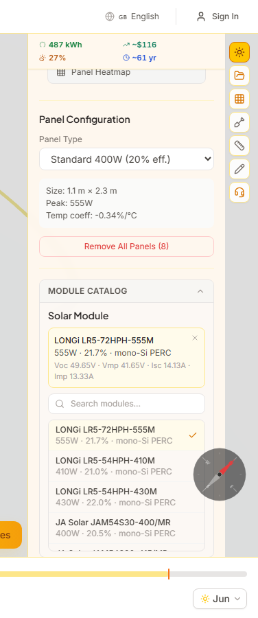Click the ~61 yr payback value
Viewport: 258px width, 618px height.
coord(144,58)
